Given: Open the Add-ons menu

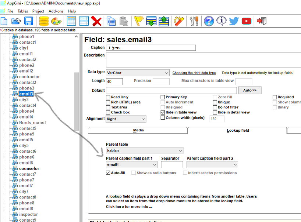Looking at the screenshot, I should tap(56, 11).
